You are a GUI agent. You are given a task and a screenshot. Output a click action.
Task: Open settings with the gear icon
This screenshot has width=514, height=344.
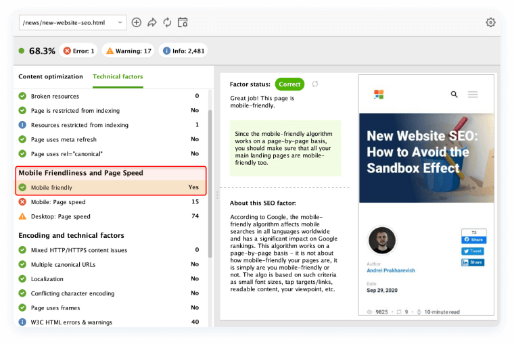point(490,22)
